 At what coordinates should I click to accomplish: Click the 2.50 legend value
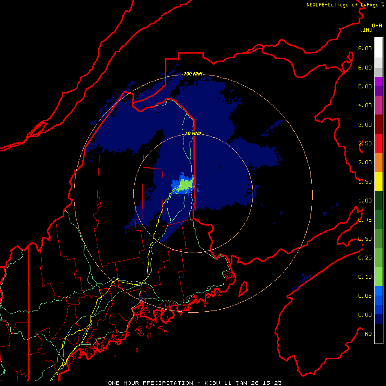pos(365,144)
